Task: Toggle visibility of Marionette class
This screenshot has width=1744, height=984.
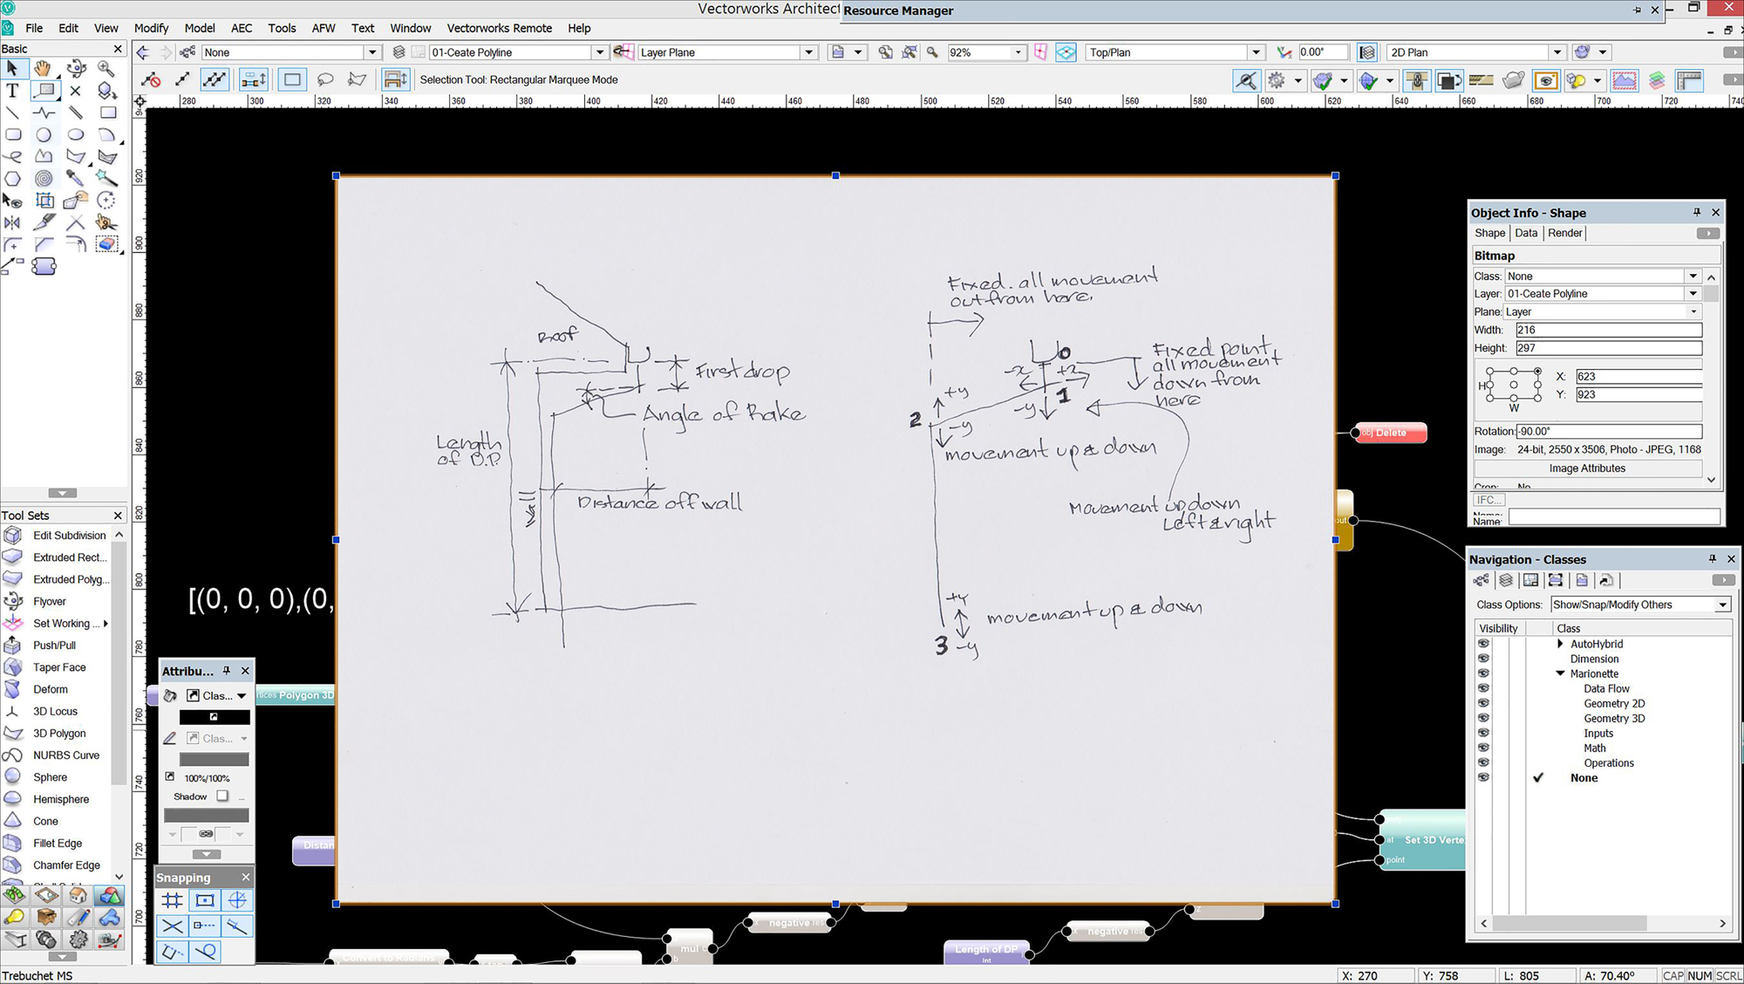Action: (x=1483, y=673)
